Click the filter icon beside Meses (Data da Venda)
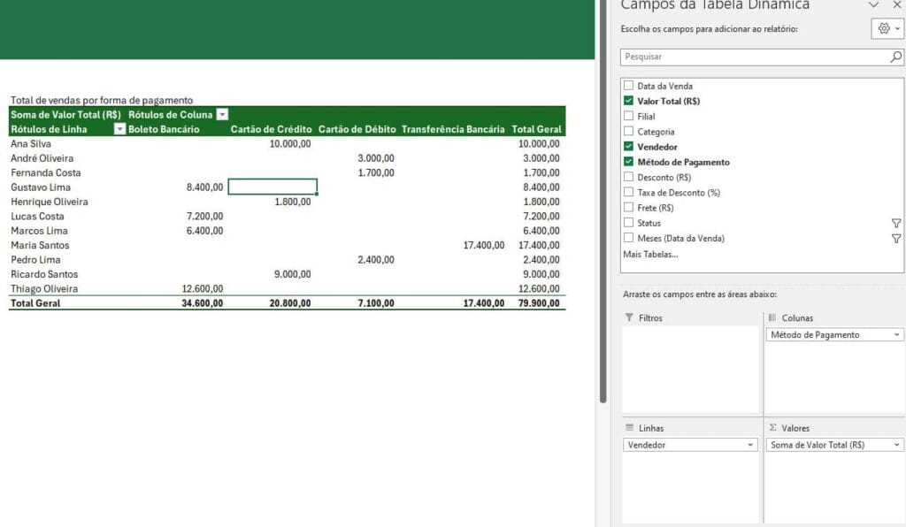Image resolution: width=906 pixels, height=527 pixels. [896, 239]
